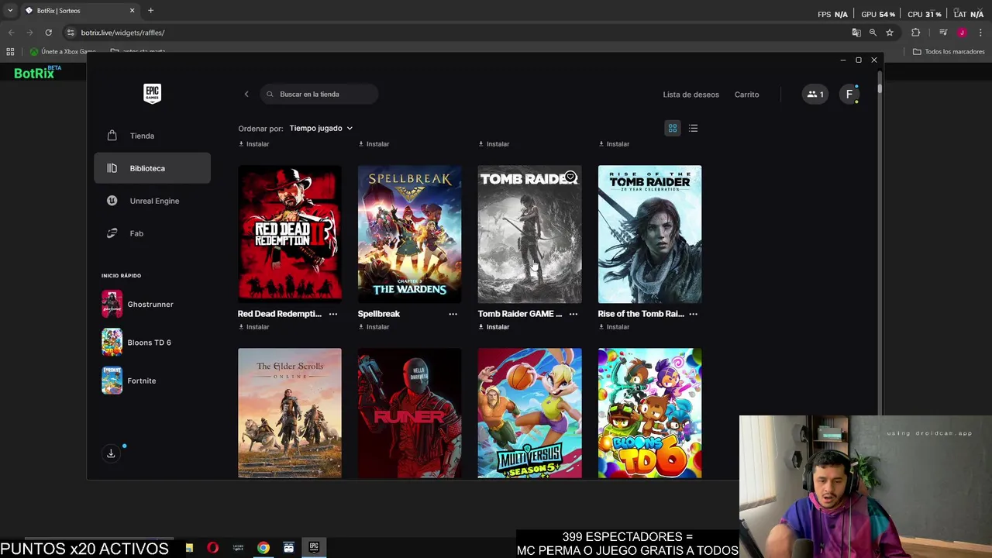The image size is (992, 558).
Task: Open The Elder Scrolls Online cover
Action: point(289,413)
